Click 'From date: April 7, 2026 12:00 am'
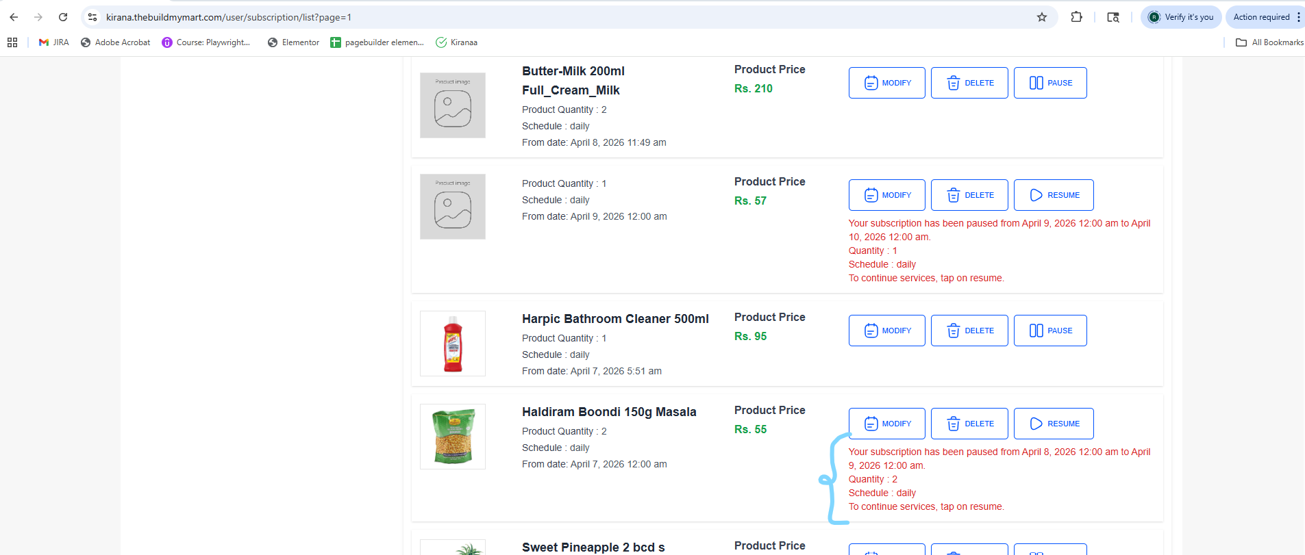Screen dimensions: 1305x555 (595, 464)
